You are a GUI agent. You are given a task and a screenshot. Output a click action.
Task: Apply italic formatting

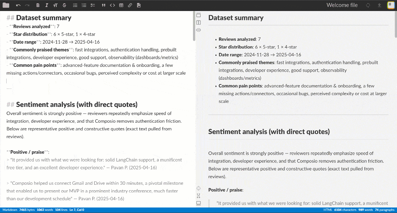[46, 5]
